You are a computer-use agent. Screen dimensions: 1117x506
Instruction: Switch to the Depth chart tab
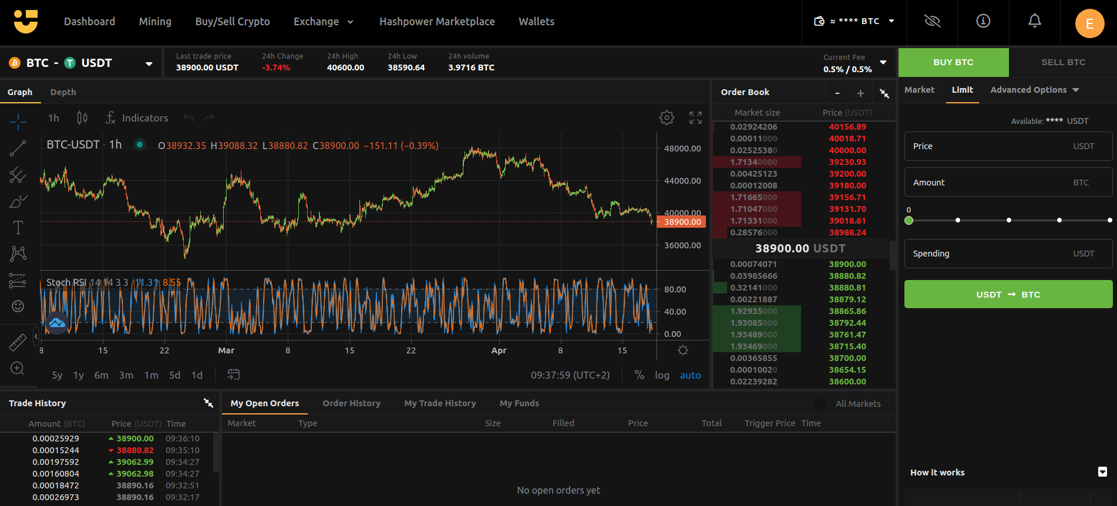[x=63, y=92]
